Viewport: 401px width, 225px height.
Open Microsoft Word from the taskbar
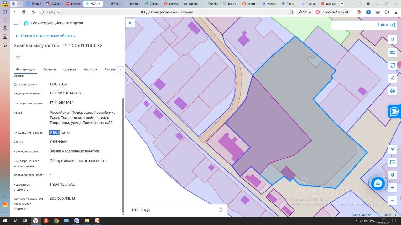76,221
